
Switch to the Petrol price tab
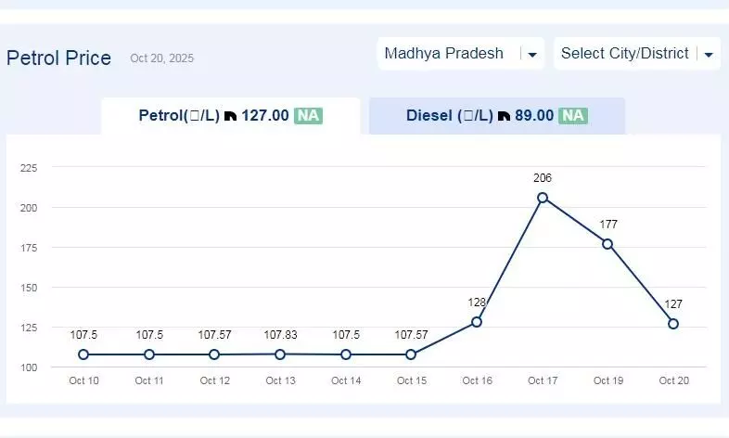[x=230, y=116]
